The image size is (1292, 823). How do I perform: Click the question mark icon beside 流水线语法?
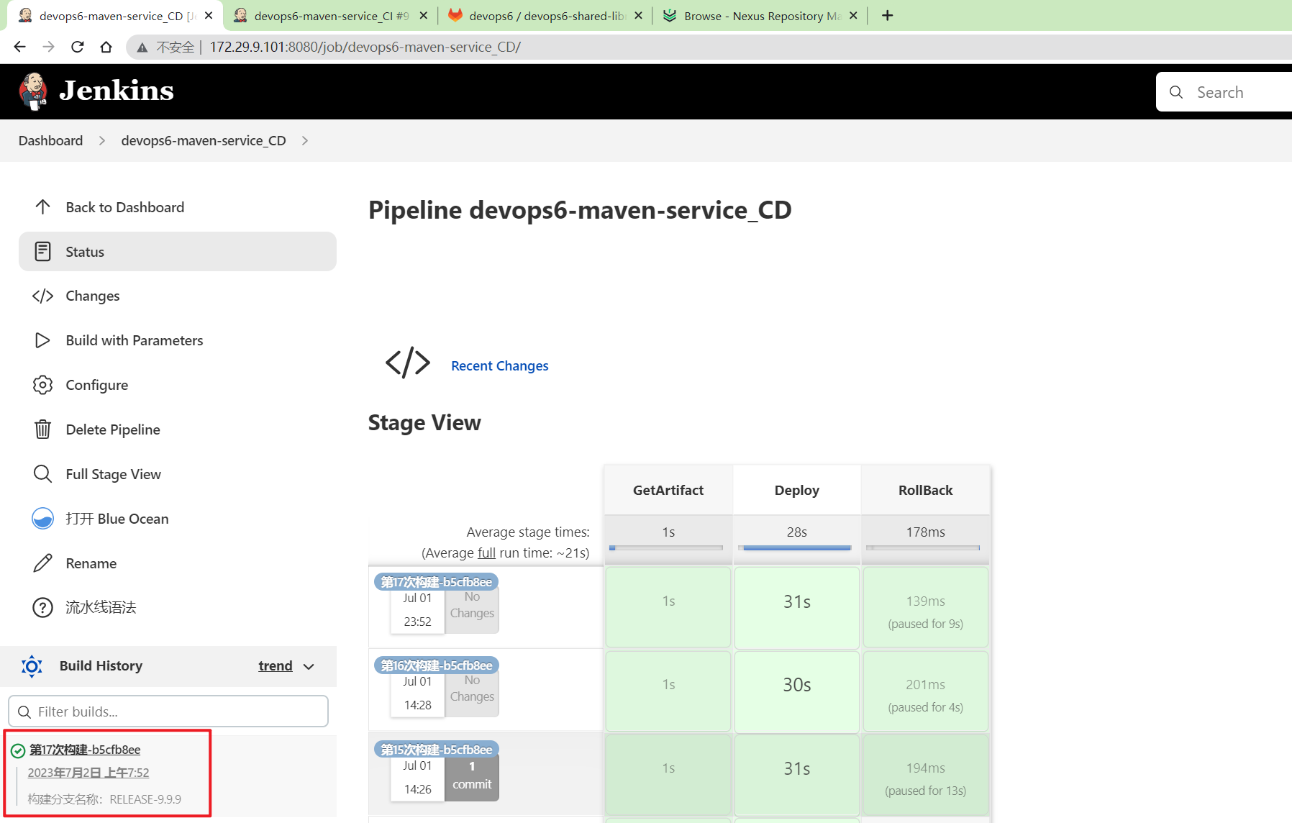42,608
